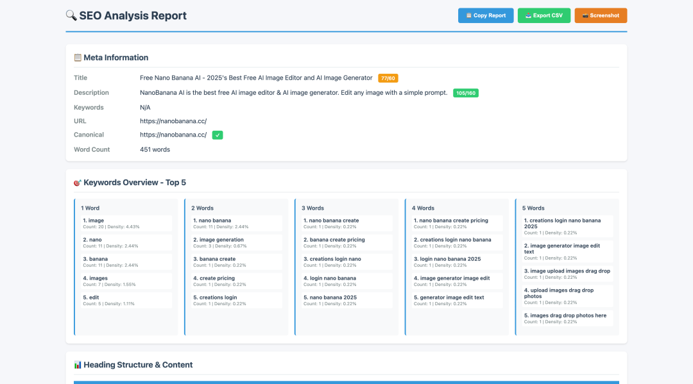Select '4. upload images drag drop photos' entry

[x=567, y=296]
